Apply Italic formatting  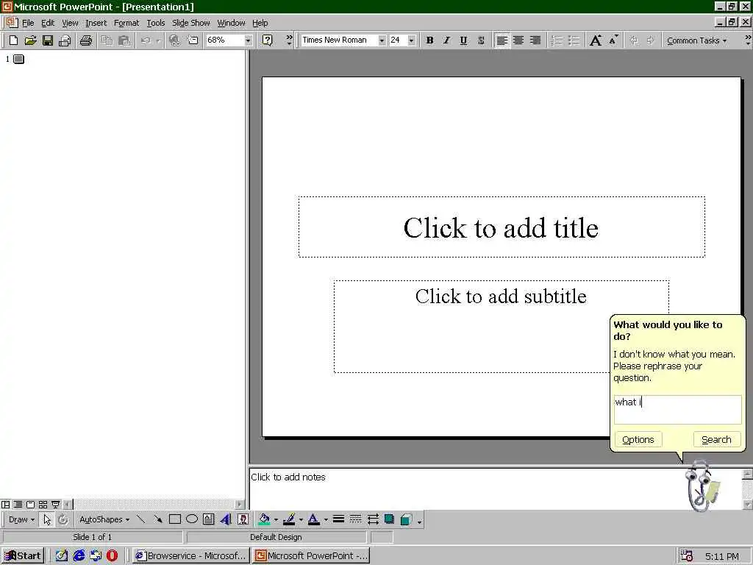pyautogui.click(x=446, y=40)
